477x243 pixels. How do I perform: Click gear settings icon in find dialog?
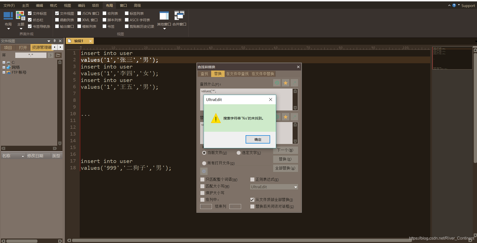204,171
